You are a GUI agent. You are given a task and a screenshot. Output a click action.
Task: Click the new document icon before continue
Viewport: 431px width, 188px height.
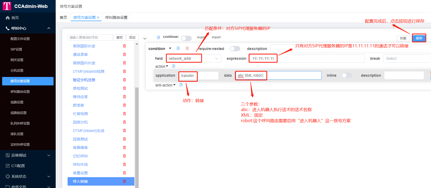159,37
